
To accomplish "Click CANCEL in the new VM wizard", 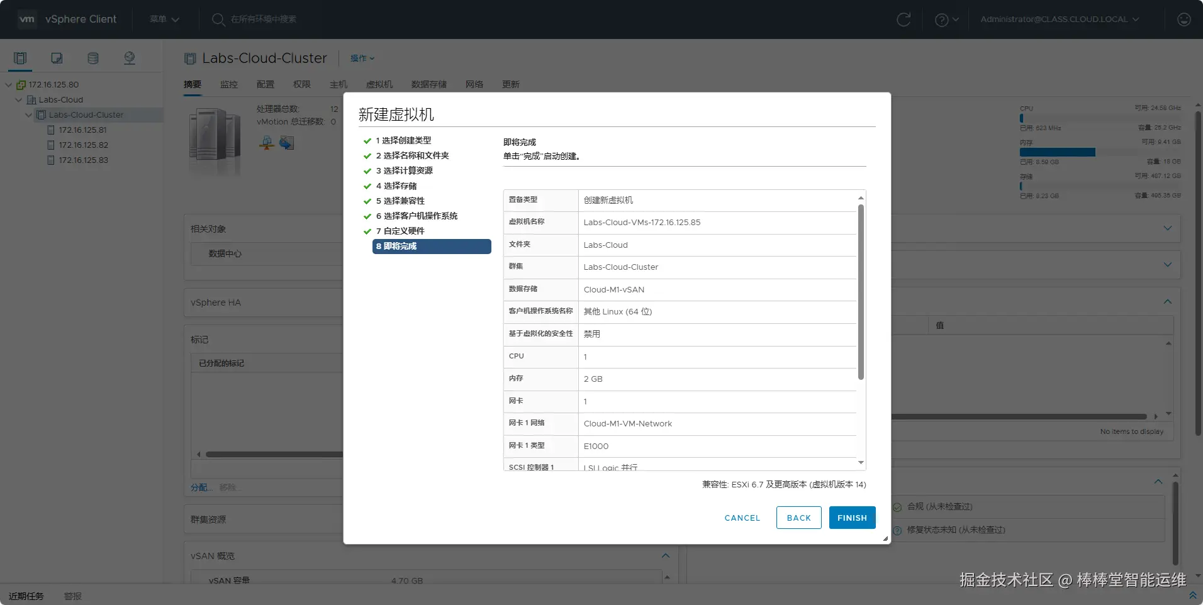I will 742,518.
